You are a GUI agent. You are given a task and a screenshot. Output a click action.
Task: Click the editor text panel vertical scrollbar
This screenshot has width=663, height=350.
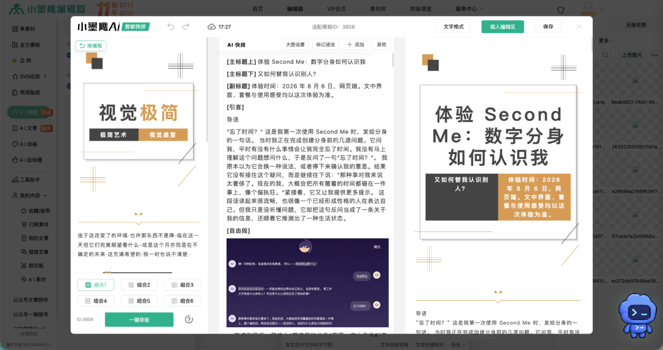393,60
